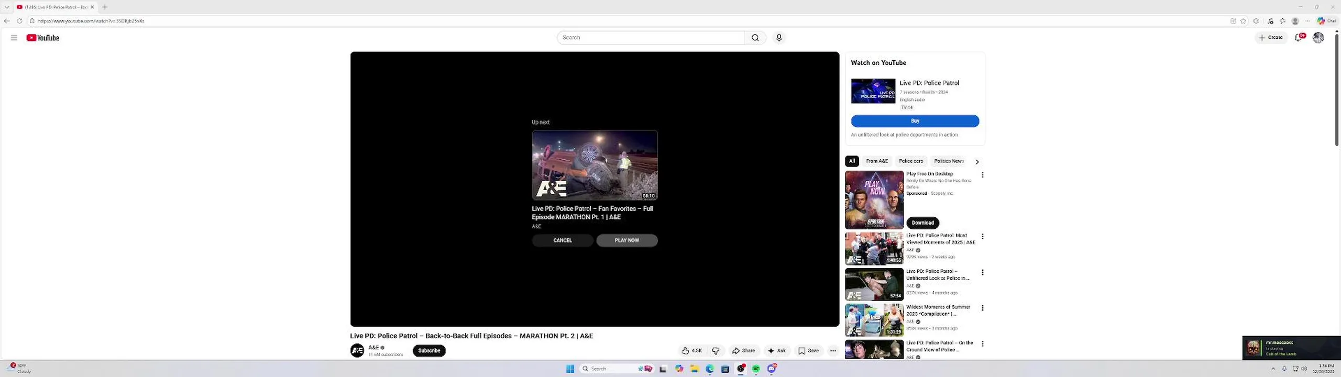This screenshot has width=1341, height=377.
Task: Dislike the video with thumbs-down
Action: [716, 351]
